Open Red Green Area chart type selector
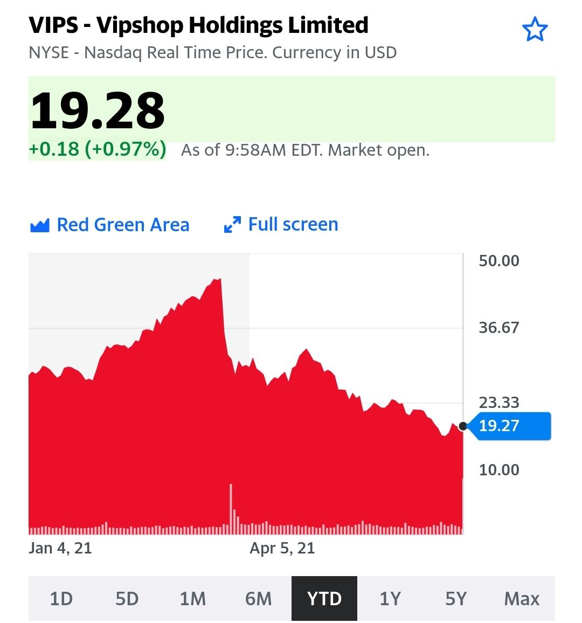582x623 pixels. click(123, 225)
